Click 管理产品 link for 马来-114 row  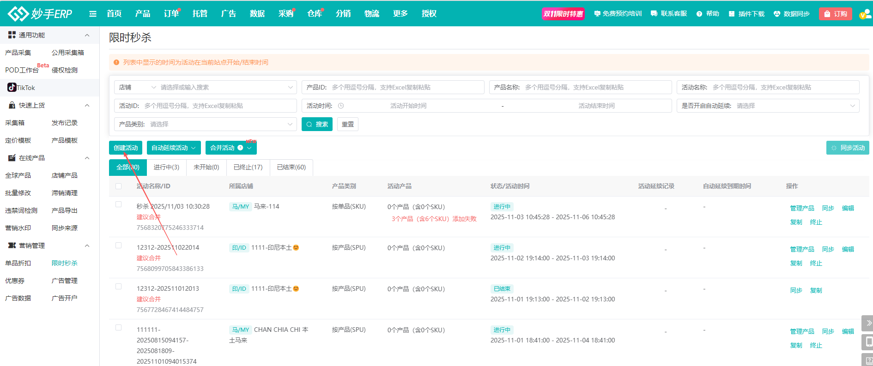pos(802,208)
